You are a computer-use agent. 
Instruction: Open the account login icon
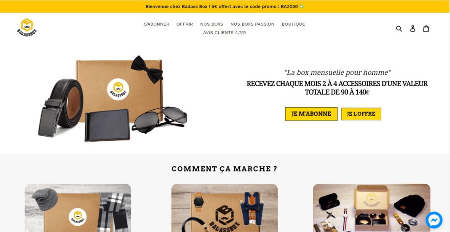tap(412, 28)
